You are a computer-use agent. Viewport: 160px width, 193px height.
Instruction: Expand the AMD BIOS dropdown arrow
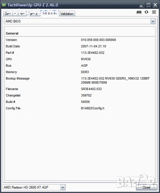click(x=153, y=21)
